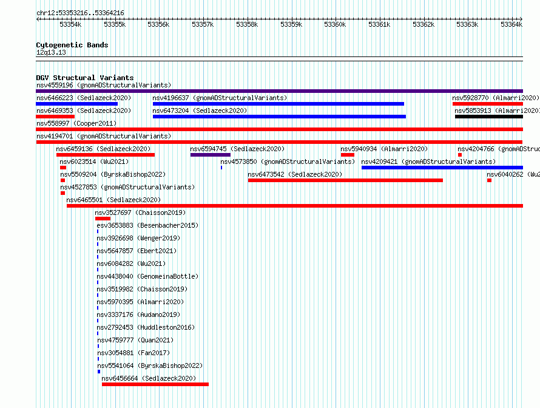
Task: Click the nsv5928770 Almarri2020 label
Action: pyautogui.click(x=496, y=98)
